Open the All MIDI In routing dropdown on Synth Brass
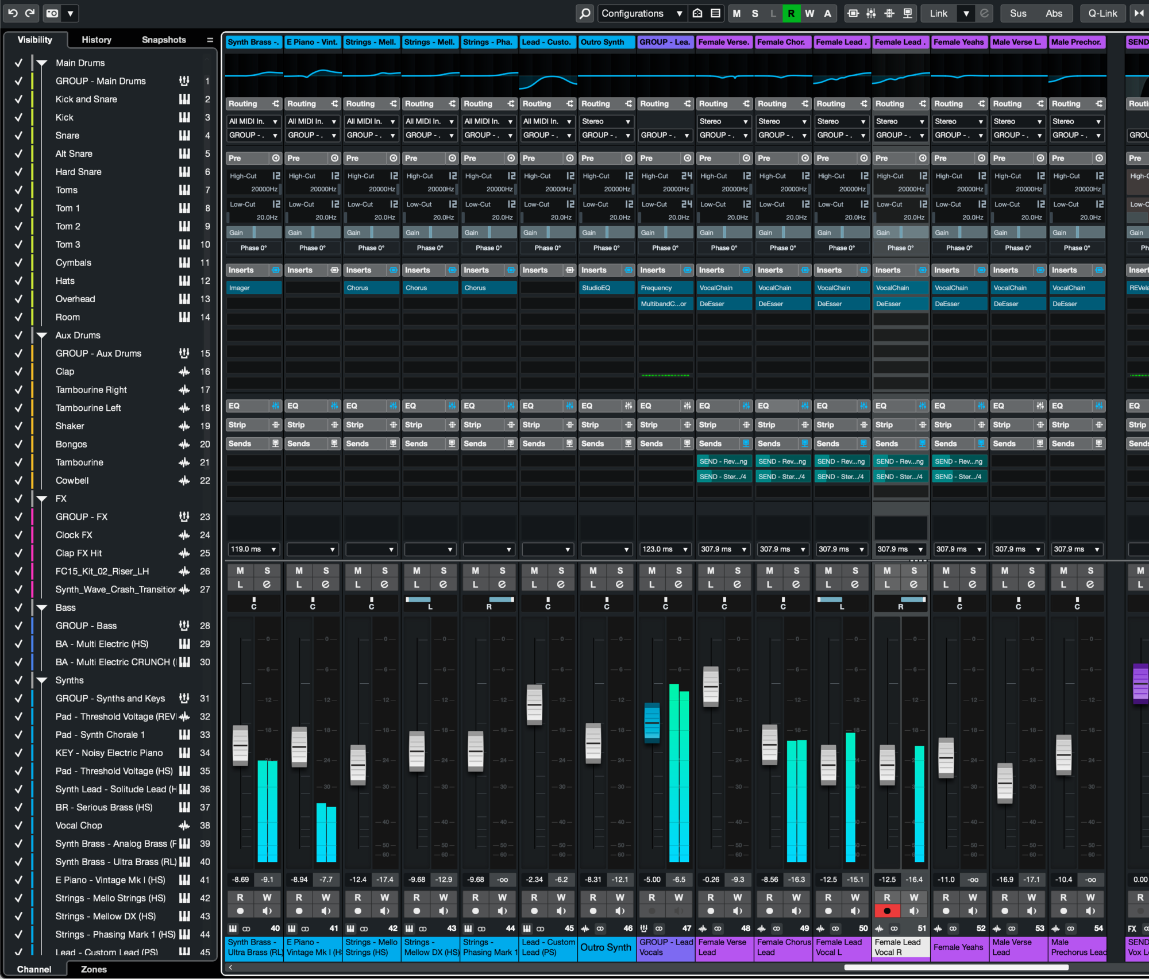 coord(253,121)
